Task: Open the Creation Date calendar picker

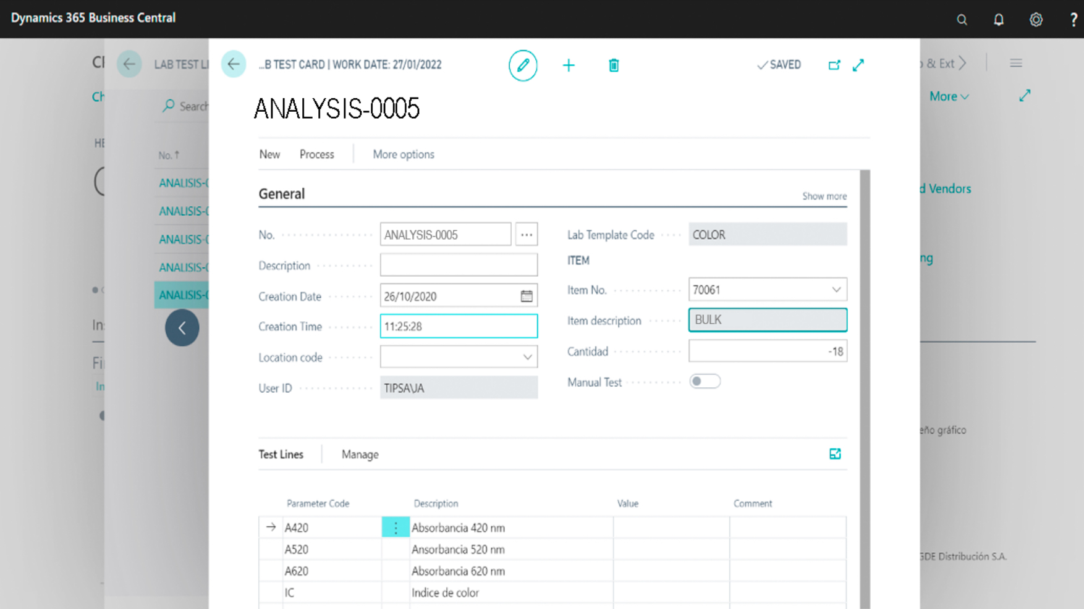Action: click(x=526, y=295)
